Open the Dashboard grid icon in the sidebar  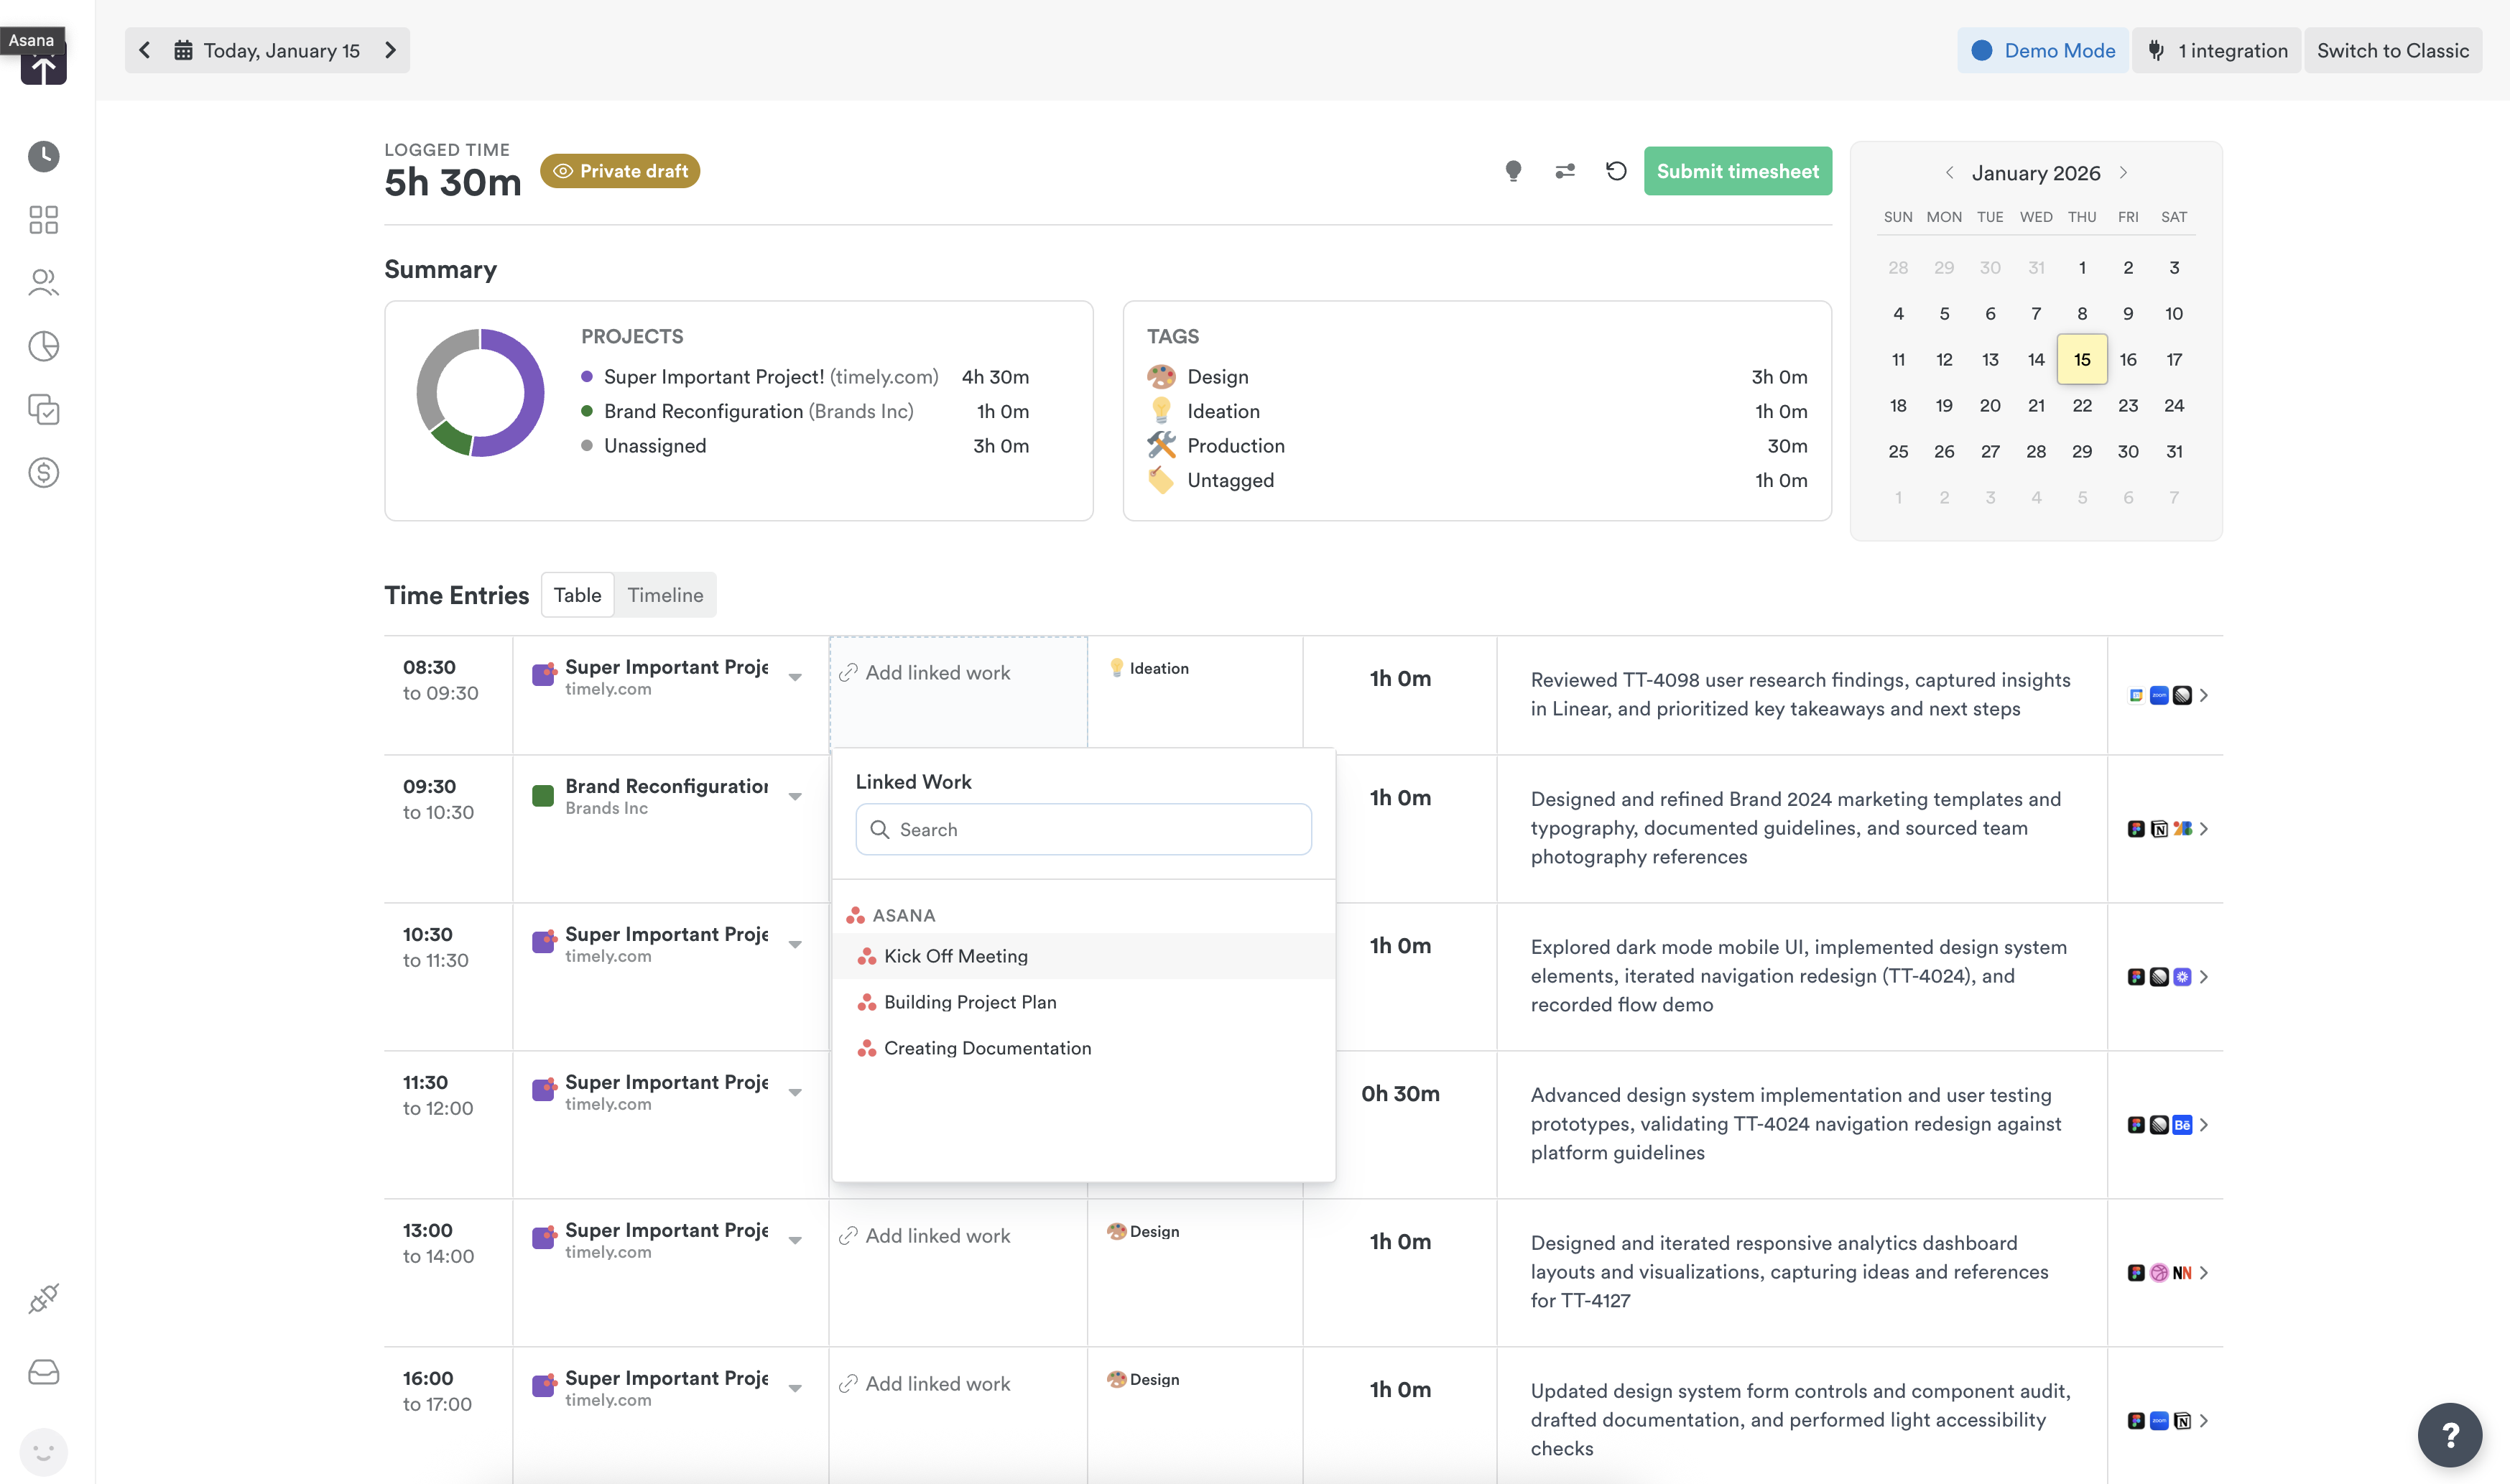coord(43,219)
